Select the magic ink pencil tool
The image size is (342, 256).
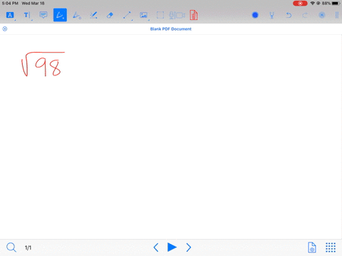click(x=93, y=15)
